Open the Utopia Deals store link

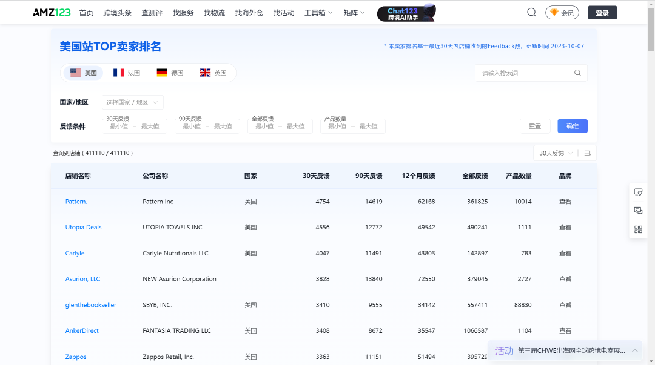click(x=83, y=228)
